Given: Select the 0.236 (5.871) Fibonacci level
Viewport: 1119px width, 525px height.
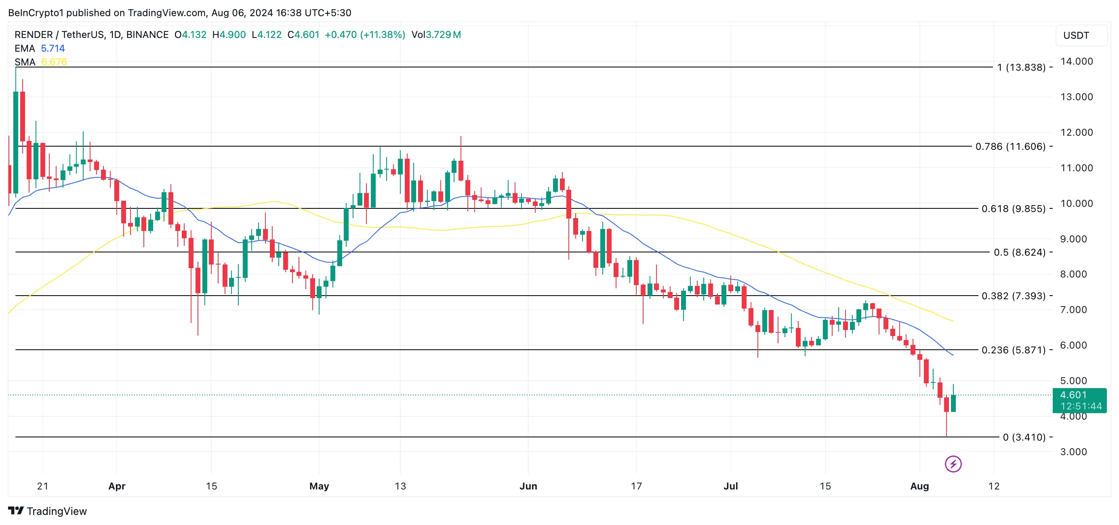Looking at the screenshot, I should [1014, 350].
